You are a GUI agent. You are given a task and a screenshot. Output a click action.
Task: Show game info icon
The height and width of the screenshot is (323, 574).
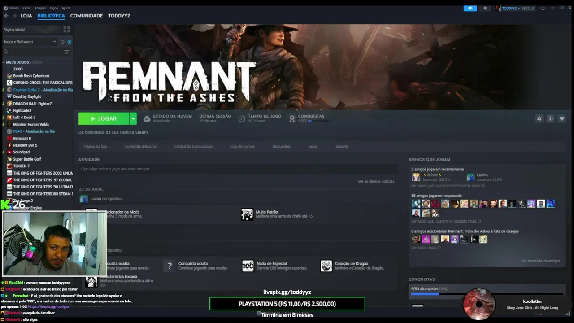[x=550, y=118]
